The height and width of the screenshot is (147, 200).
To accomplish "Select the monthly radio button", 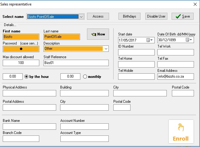I will pos(85,76).
